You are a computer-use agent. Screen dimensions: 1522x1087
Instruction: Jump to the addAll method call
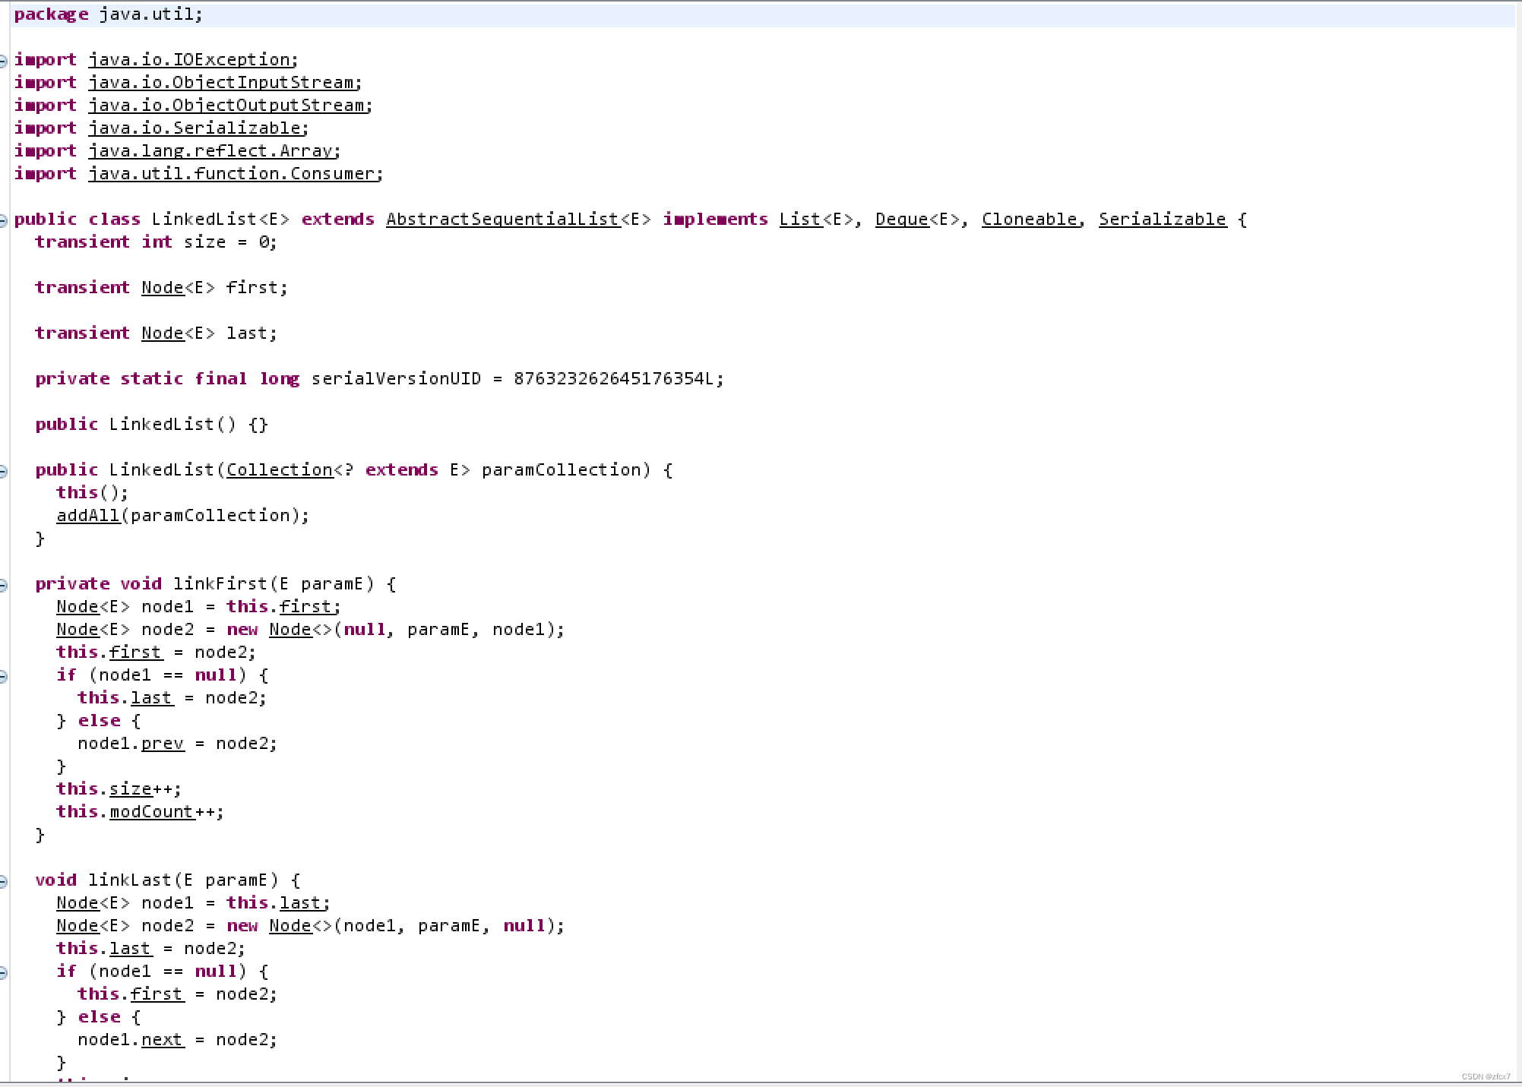coord(87,516)
